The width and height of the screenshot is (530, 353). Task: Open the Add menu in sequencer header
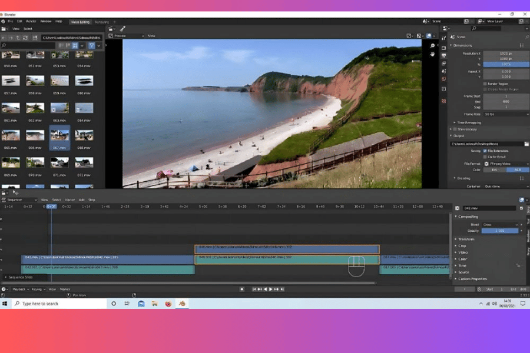pyautogui.click(x=81, y=200)
